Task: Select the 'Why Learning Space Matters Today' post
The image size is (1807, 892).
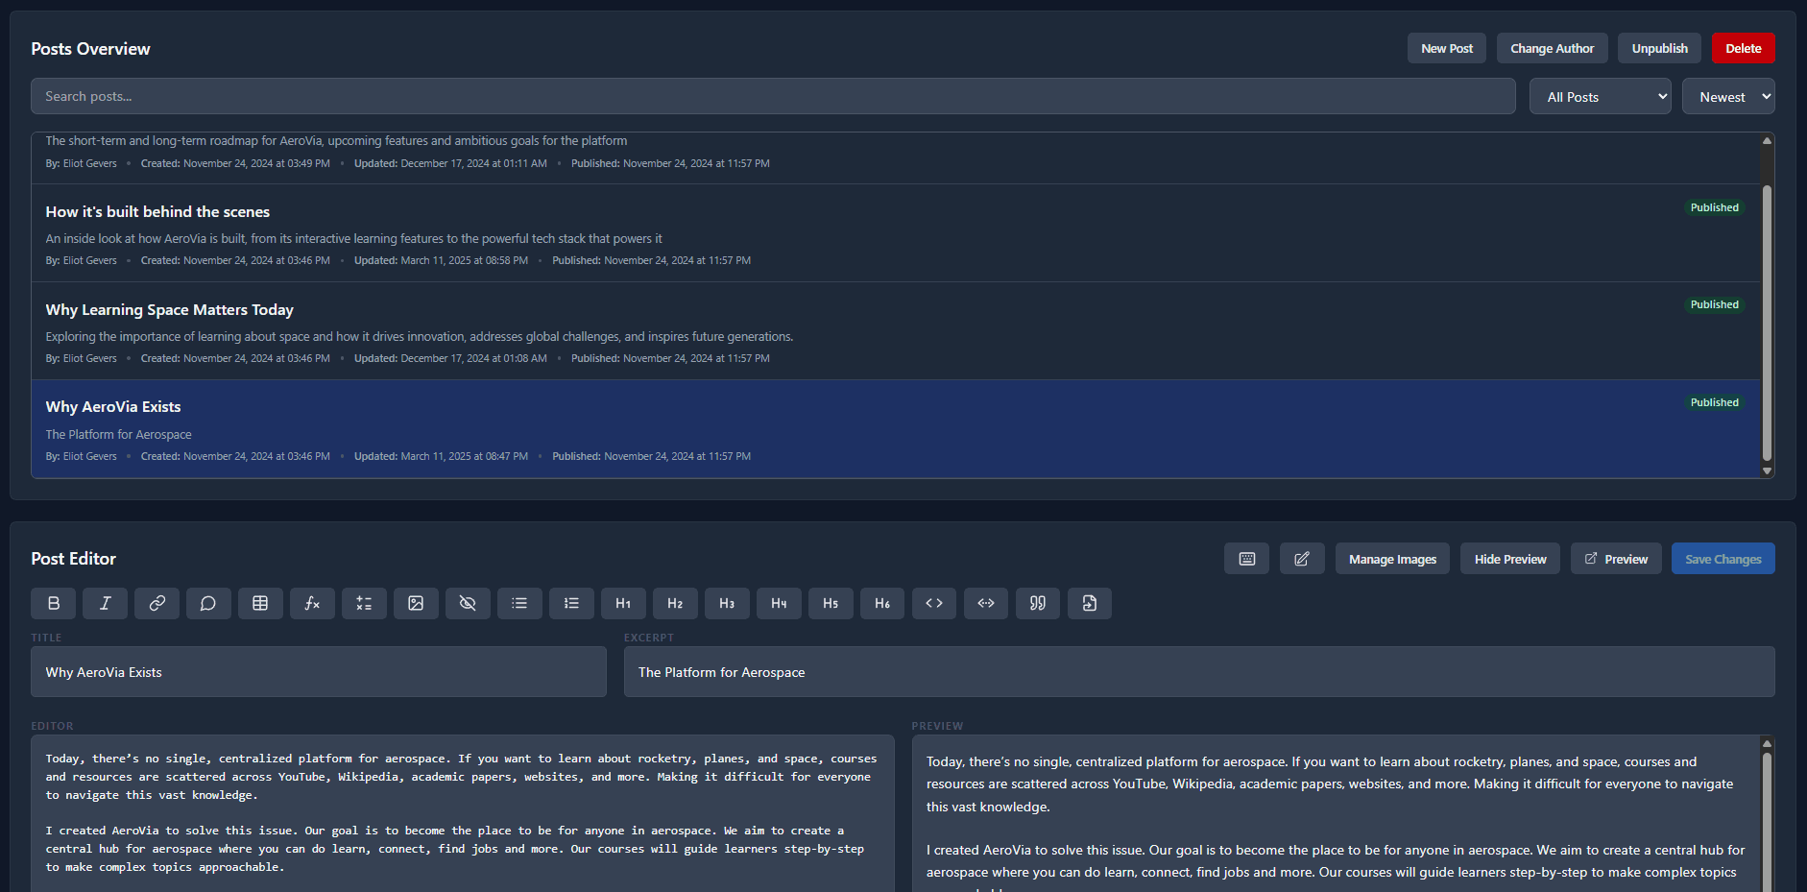Action: pos(170,310)
